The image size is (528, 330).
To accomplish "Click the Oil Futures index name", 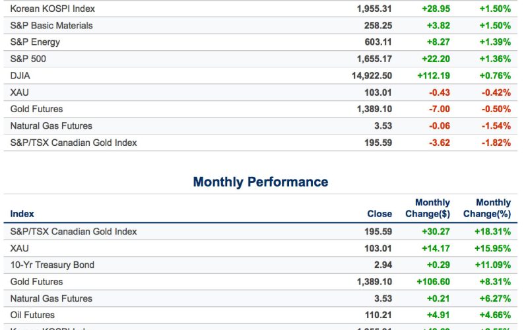I will coord(32,315).
